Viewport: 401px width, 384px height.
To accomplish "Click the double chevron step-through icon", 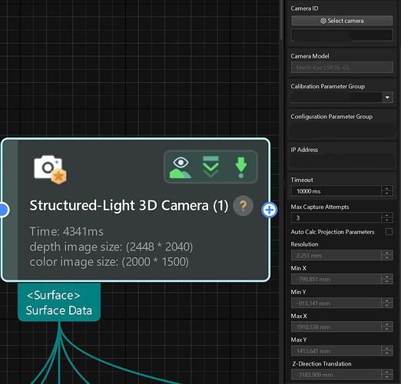I will (210, 167).
